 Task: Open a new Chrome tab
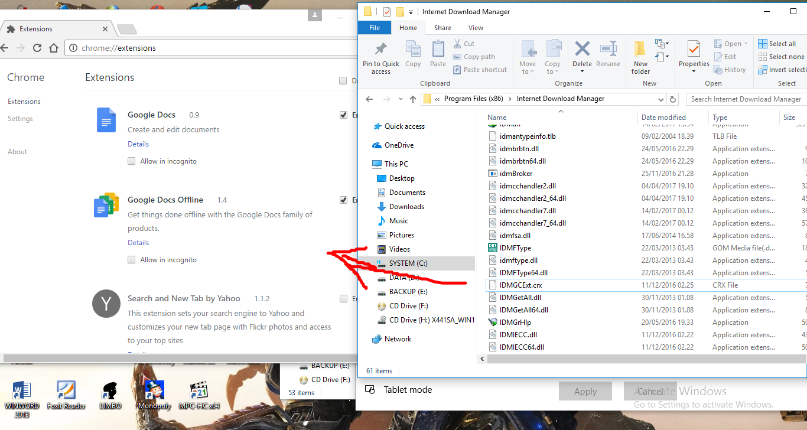pos(126,29)
